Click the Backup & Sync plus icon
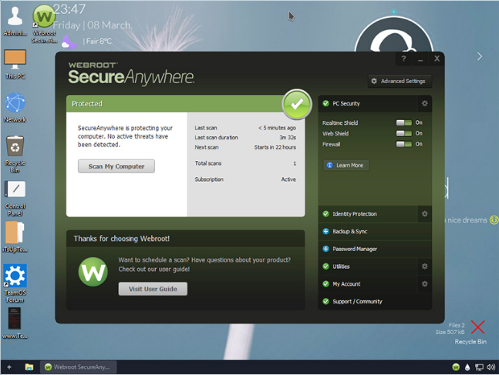Screen dimensions: 499x375 pos(325,231)
